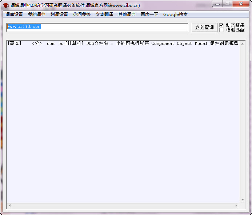
Task: Click 'Component' in the definition text
Action: point(163,44)
